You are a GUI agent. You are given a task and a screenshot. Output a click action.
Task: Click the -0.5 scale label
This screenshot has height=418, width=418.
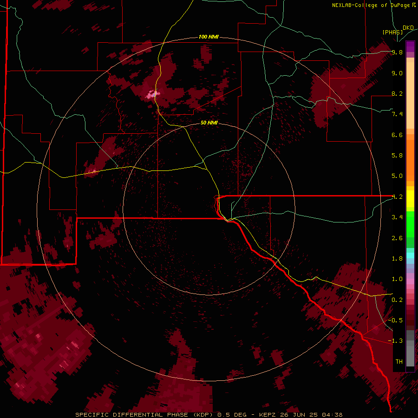[x=395, y=320]
